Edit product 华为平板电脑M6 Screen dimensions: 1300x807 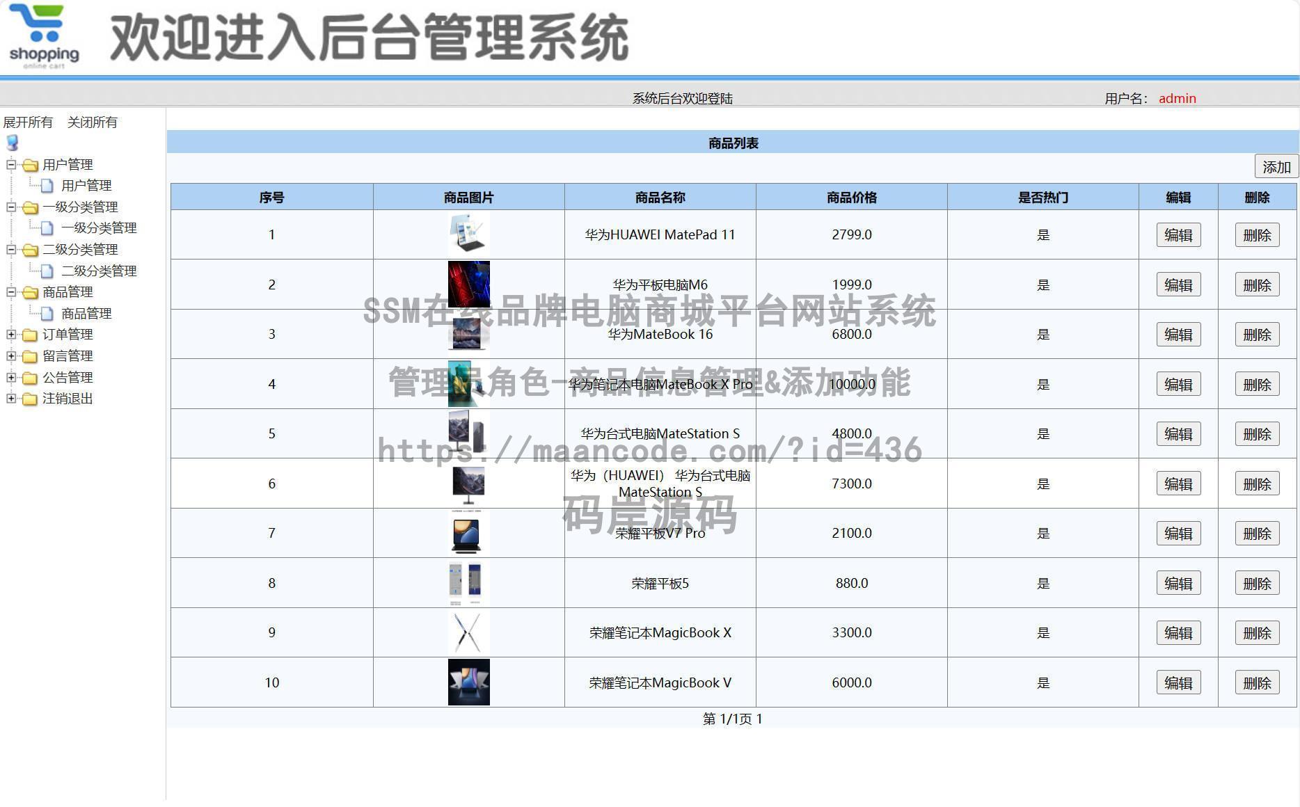point(1178,285)
